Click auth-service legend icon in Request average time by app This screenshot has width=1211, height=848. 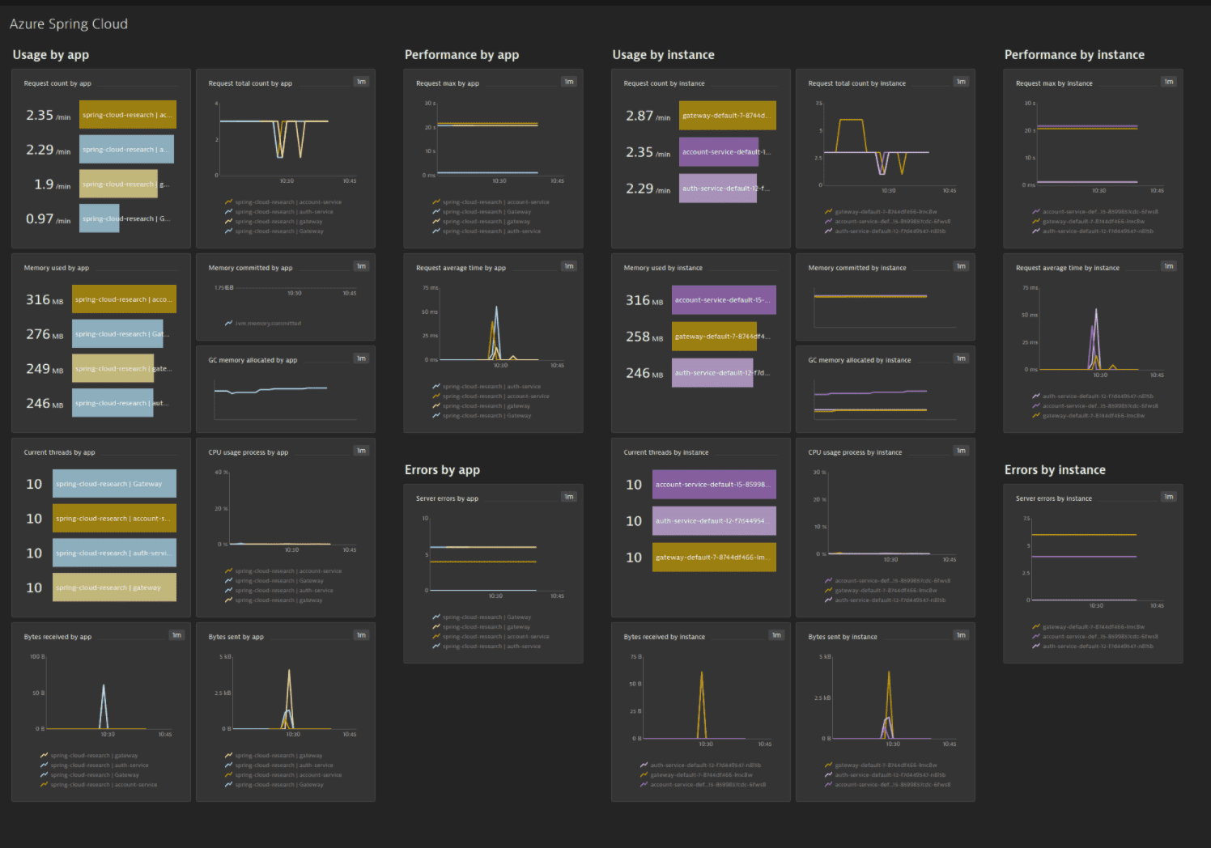point(436,387)
